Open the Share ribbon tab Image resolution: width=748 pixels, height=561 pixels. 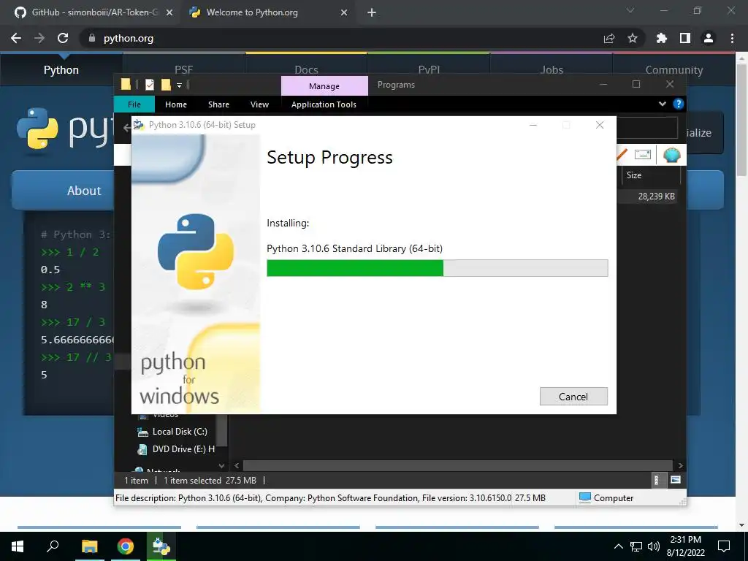[218, 104]
